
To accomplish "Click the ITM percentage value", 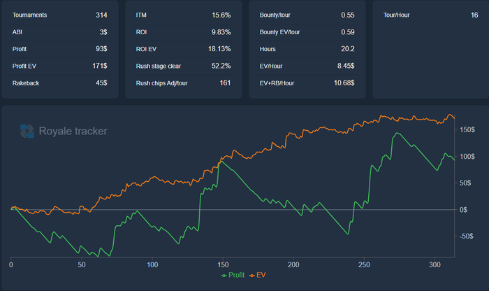I will point(221,15).
